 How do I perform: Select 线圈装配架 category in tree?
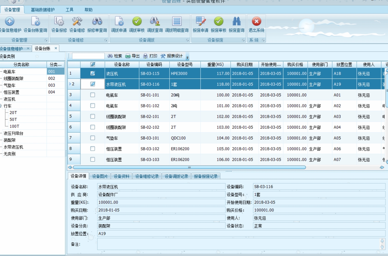pyautogui.click(x=13, y=79)
